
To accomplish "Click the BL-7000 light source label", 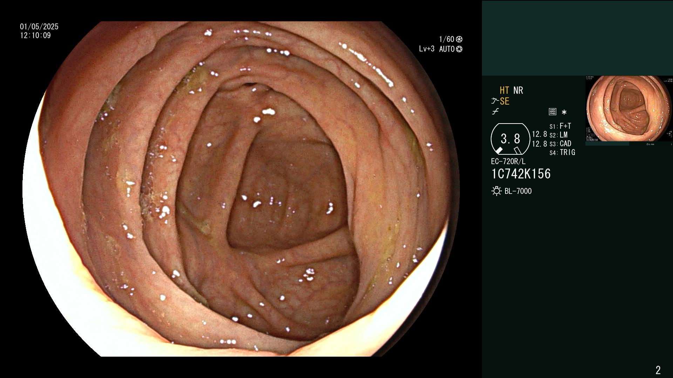I will [518, 191].
